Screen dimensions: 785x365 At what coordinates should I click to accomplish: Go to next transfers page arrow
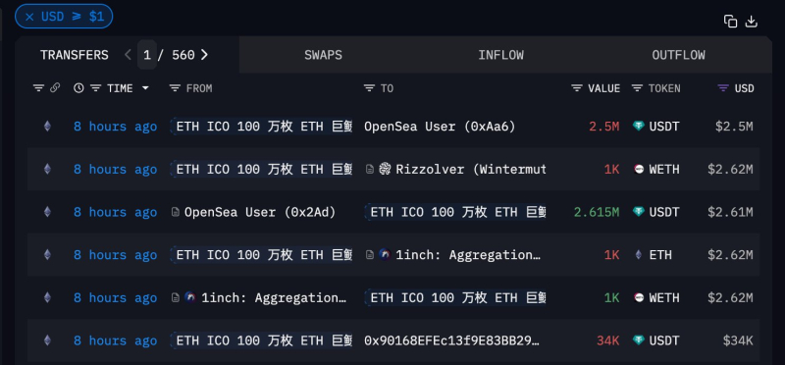click(x=204, y=55)
